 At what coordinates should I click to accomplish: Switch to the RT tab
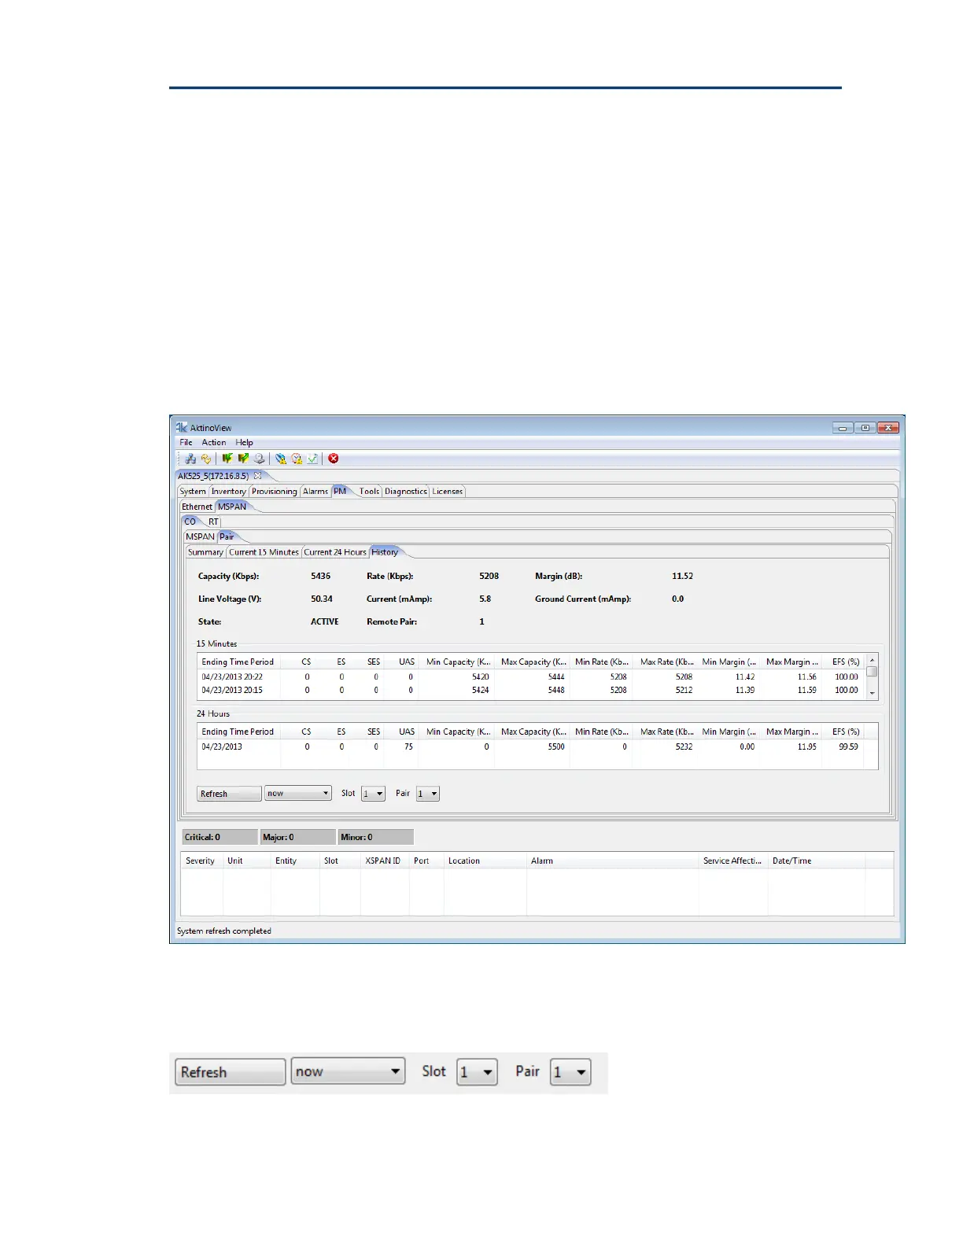213,522
